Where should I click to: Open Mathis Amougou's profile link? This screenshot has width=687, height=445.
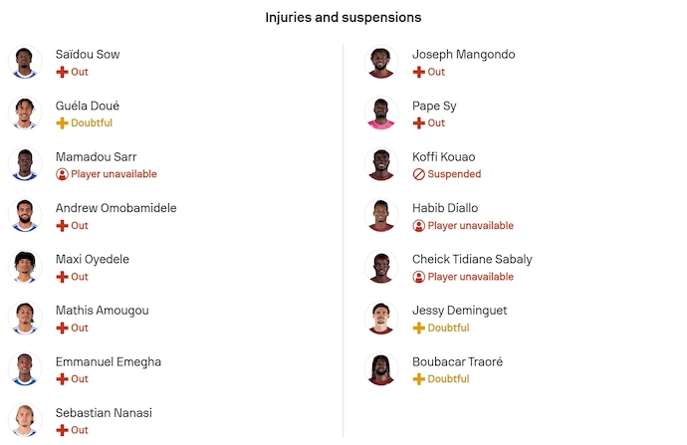[x=102, y=311]
